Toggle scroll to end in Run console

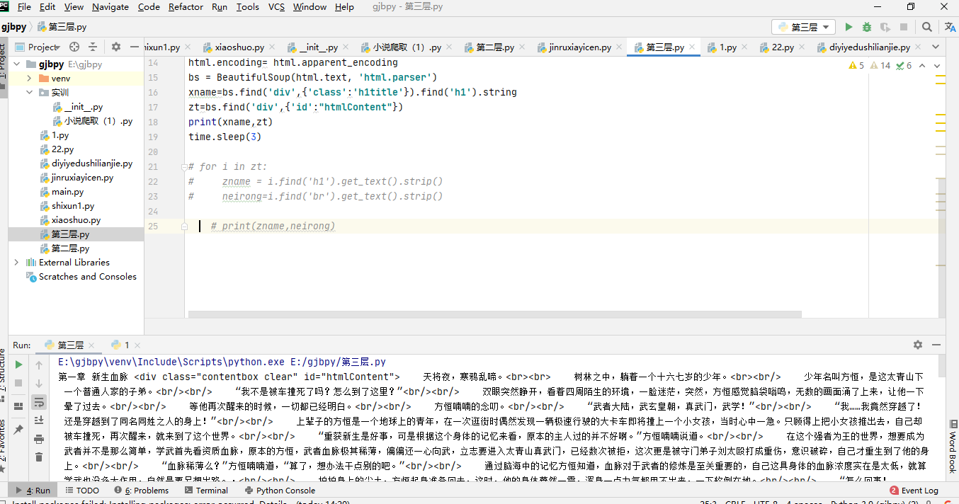pyautogui.click(x=39, y=420)
